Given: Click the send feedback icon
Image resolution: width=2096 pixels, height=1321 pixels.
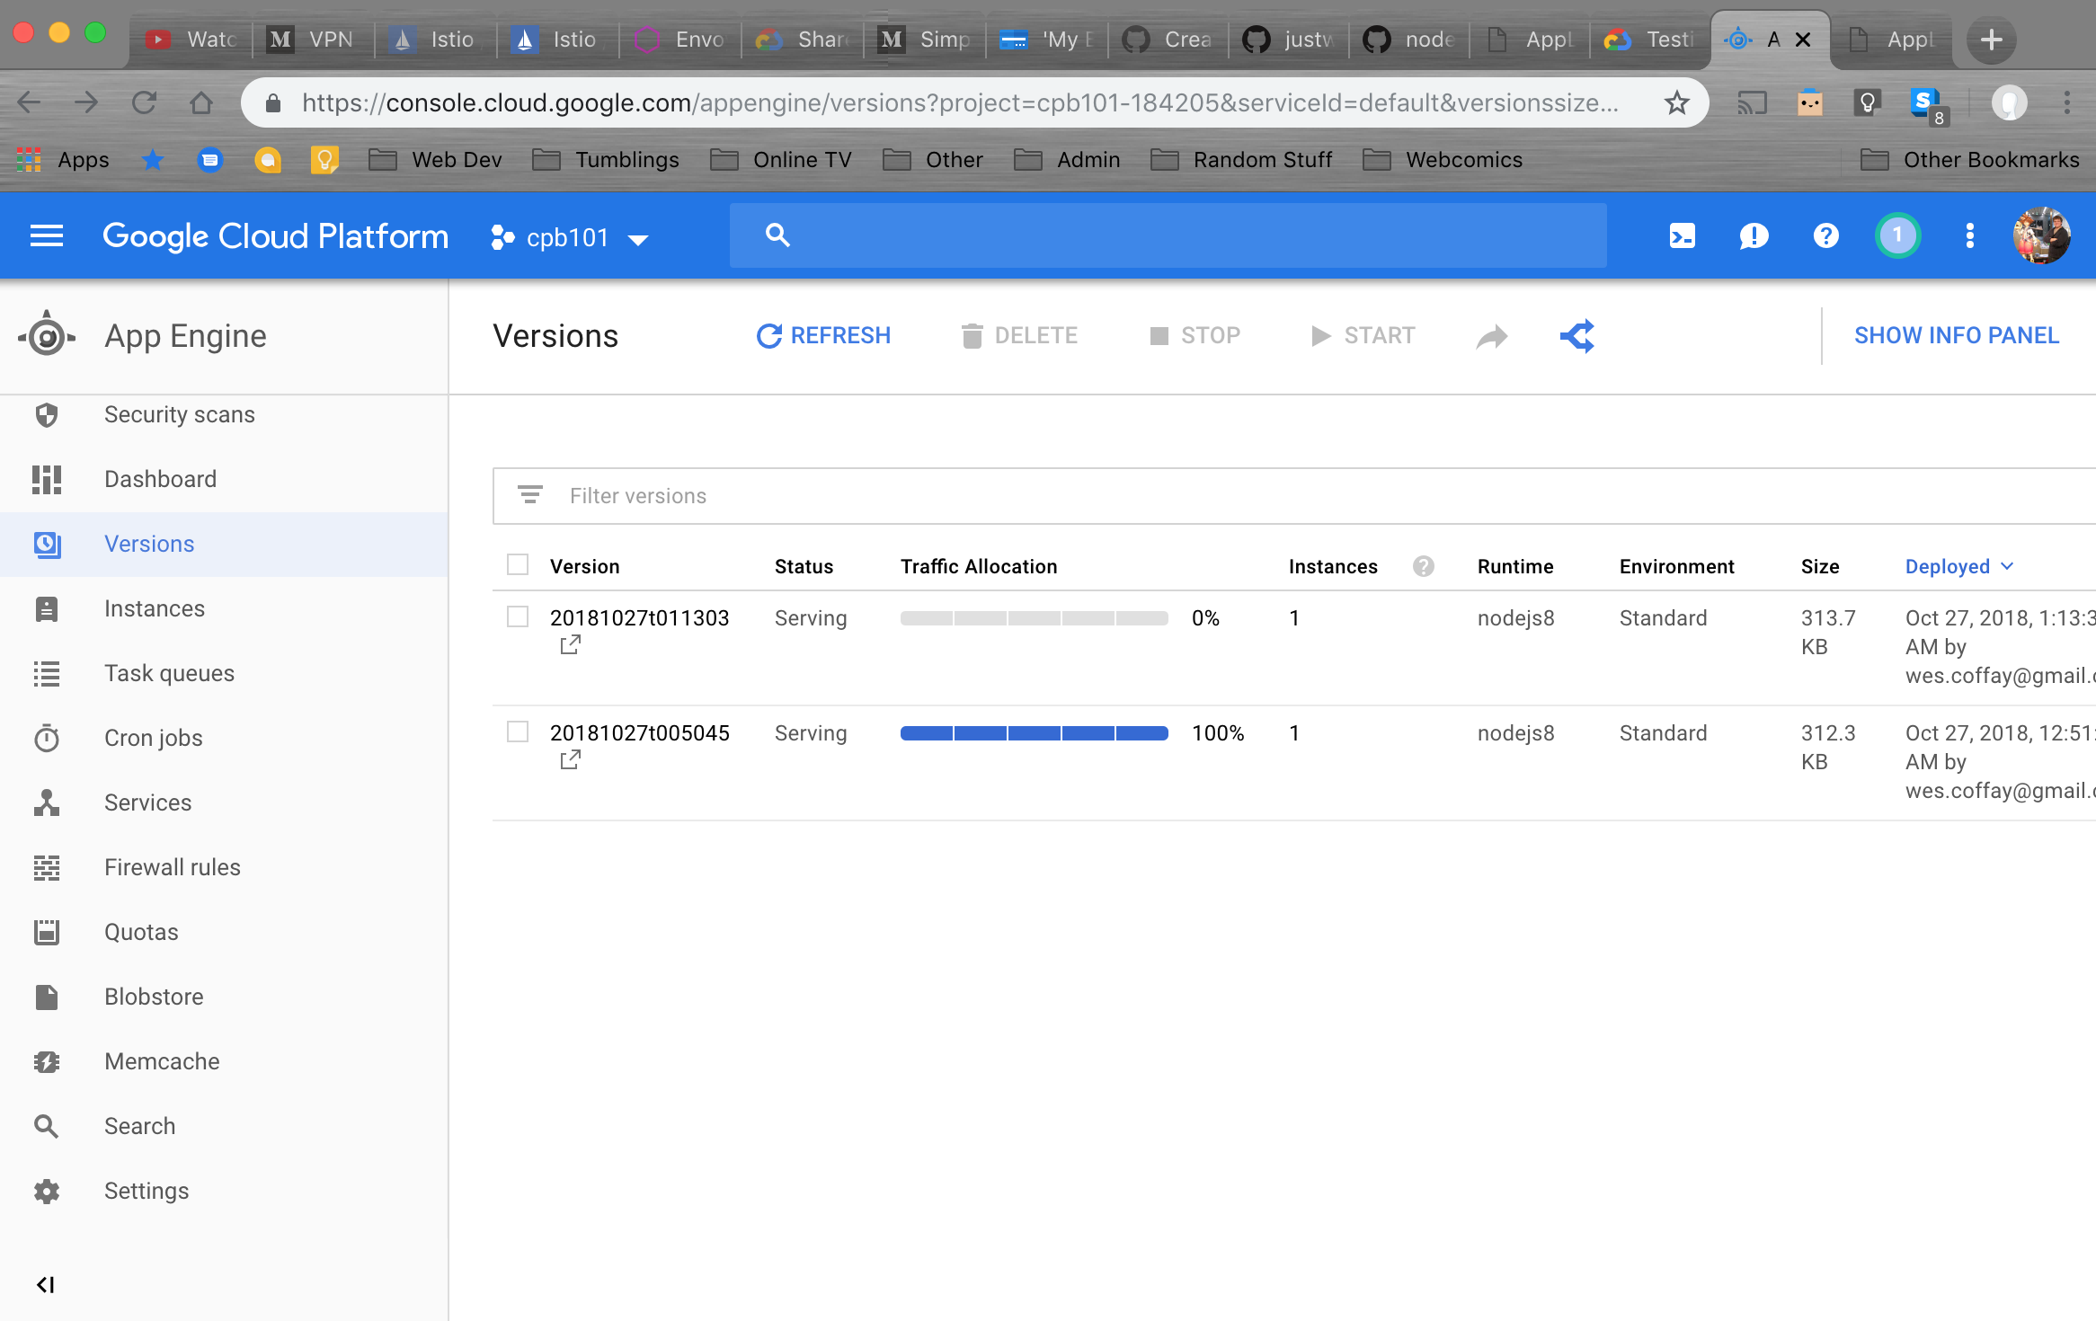Looking at the screenshot, I should pos(1754,236).
